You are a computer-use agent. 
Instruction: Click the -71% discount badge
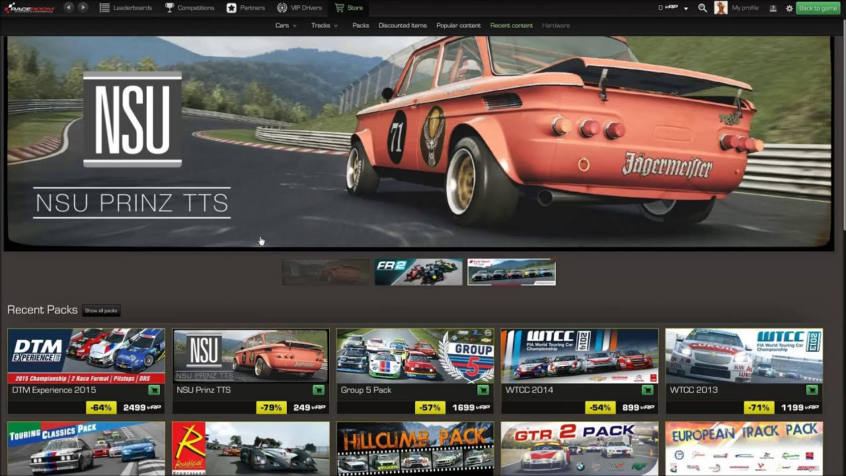tap(759, 407)
